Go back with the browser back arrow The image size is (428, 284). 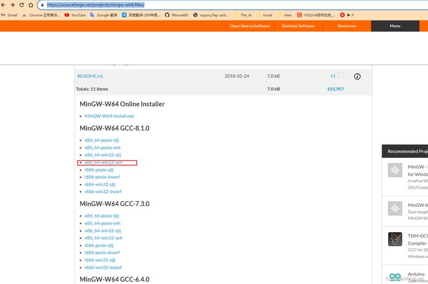click(3, 5)
